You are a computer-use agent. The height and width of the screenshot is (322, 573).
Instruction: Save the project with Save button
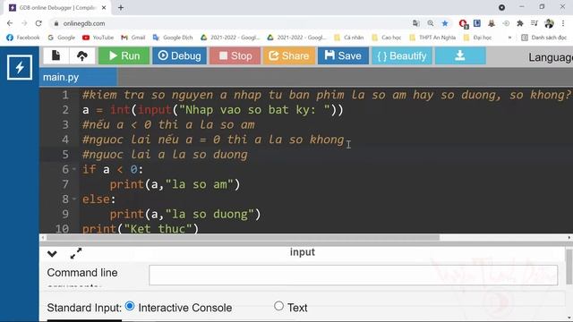click(343, 55)
